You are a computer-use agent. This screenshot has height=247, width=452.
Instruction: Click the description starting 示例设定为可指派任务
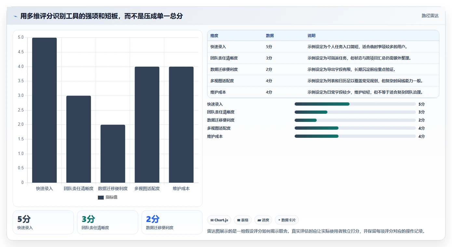click(359, 58)
